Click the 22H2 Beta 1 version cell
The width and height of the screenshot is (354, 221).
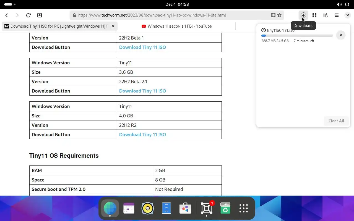click(x=169, y=38)
